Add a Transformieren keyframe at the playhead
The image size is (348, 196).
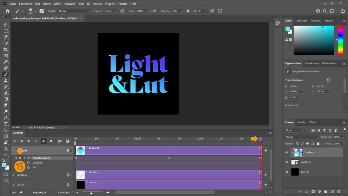pyautogui.click(x=20, y=158)
